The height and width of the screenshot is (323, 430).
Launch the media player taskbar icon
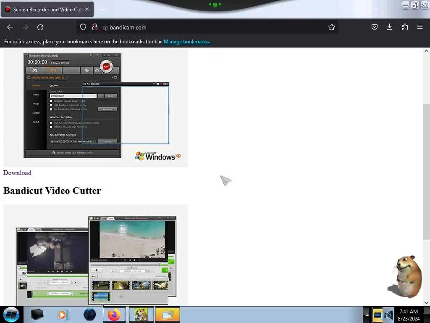click(63, 315)
